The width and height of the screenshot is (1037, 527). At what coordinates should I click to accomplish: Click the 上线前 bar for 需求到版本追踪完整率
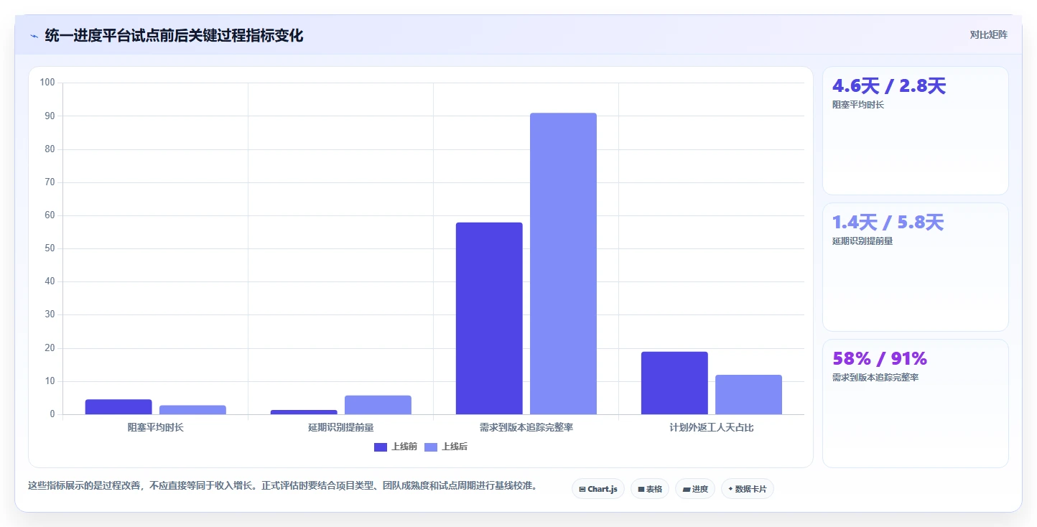tap(489, 318)
